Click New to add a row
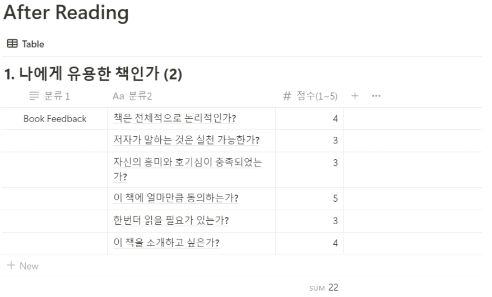Image resolution: width=492 pixels, height=297 pixels. point(22,266)
